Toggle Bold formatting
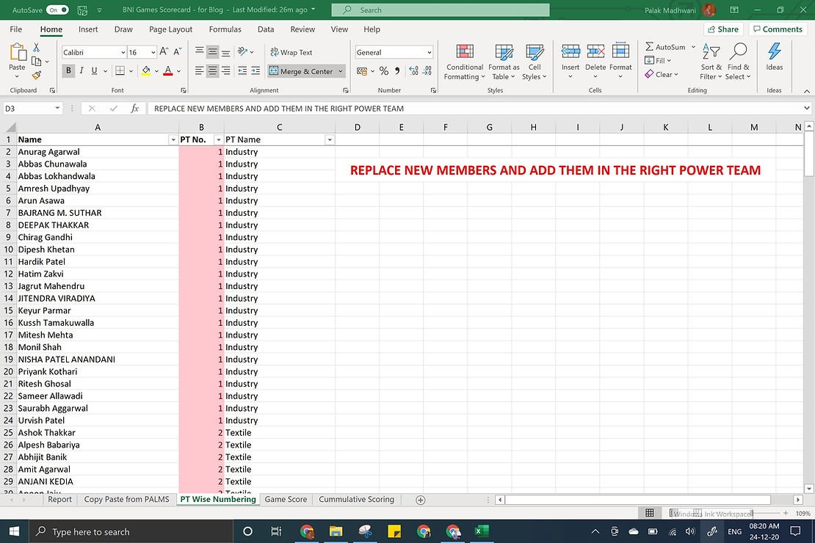Screen dimensions: 815x543 [68, 71]
